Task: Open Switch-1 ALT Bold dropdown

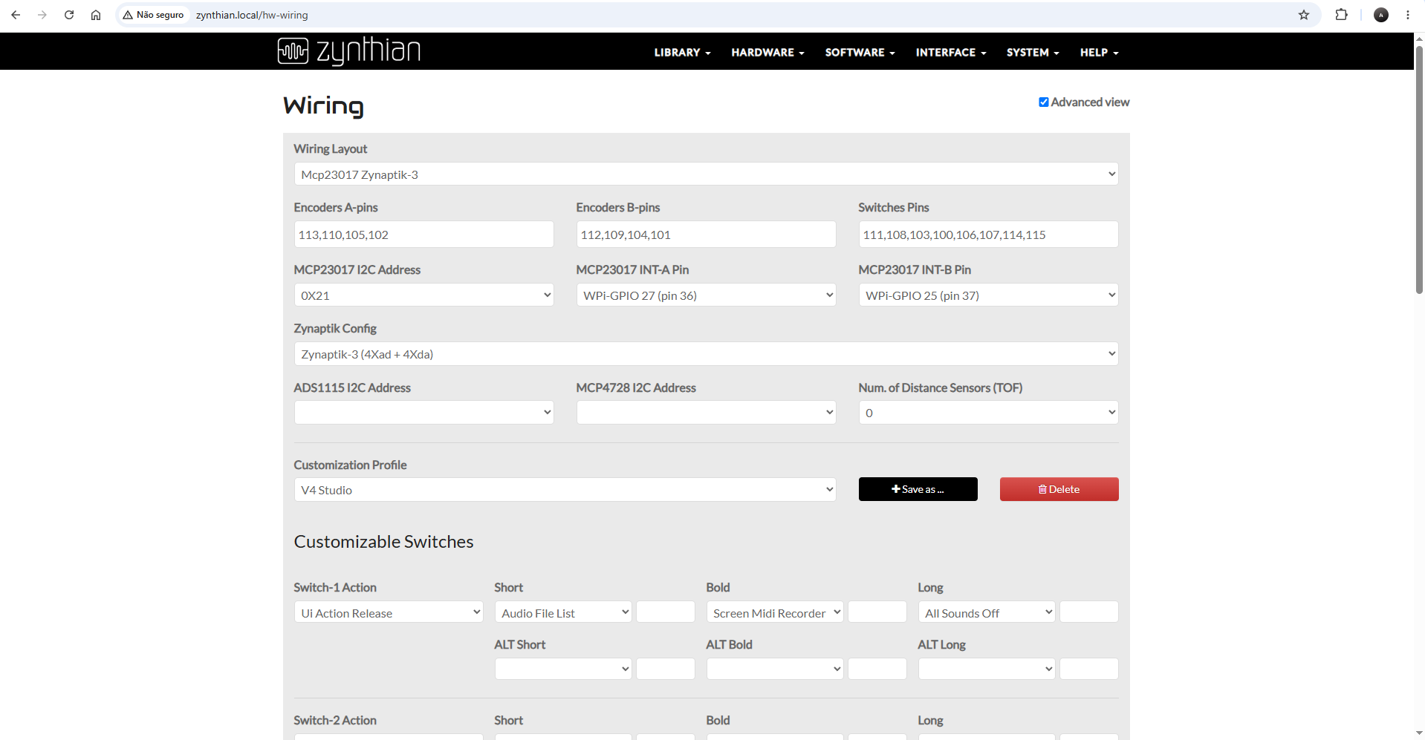Action: [x=775, y=669]
